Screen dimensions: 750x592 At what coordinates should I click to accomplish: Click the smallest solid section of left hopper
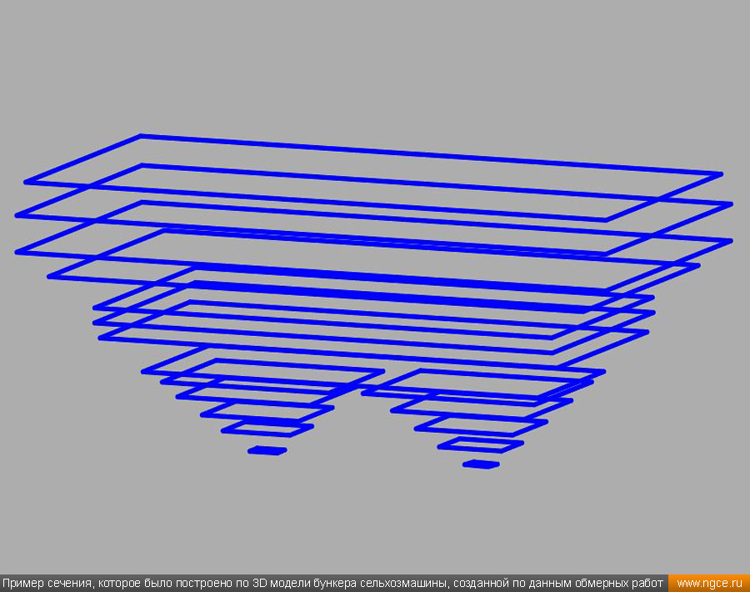click(x=267, y=451)
